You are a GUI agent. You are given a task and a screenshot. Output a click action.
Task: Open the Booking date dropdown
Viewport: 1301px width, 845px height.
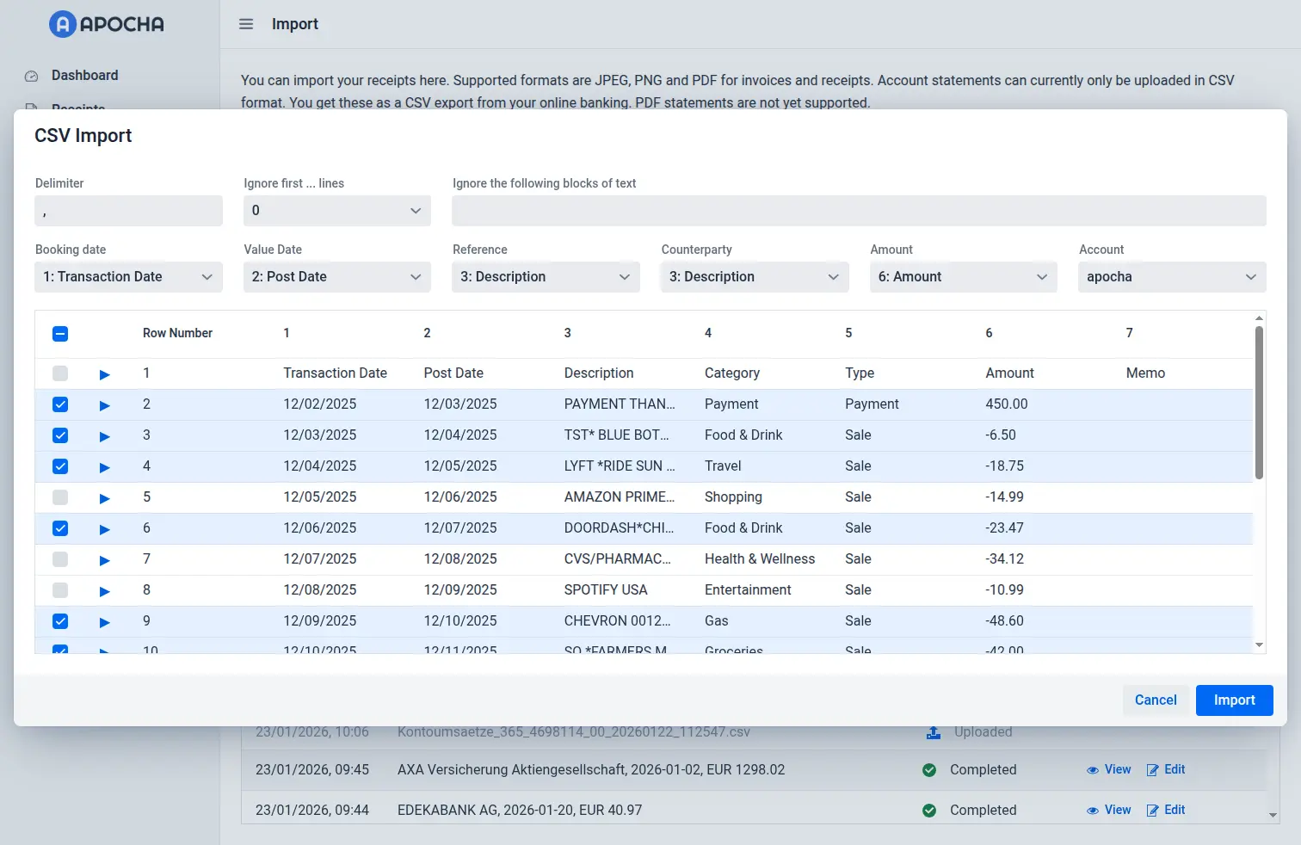(x=127, y=276)
